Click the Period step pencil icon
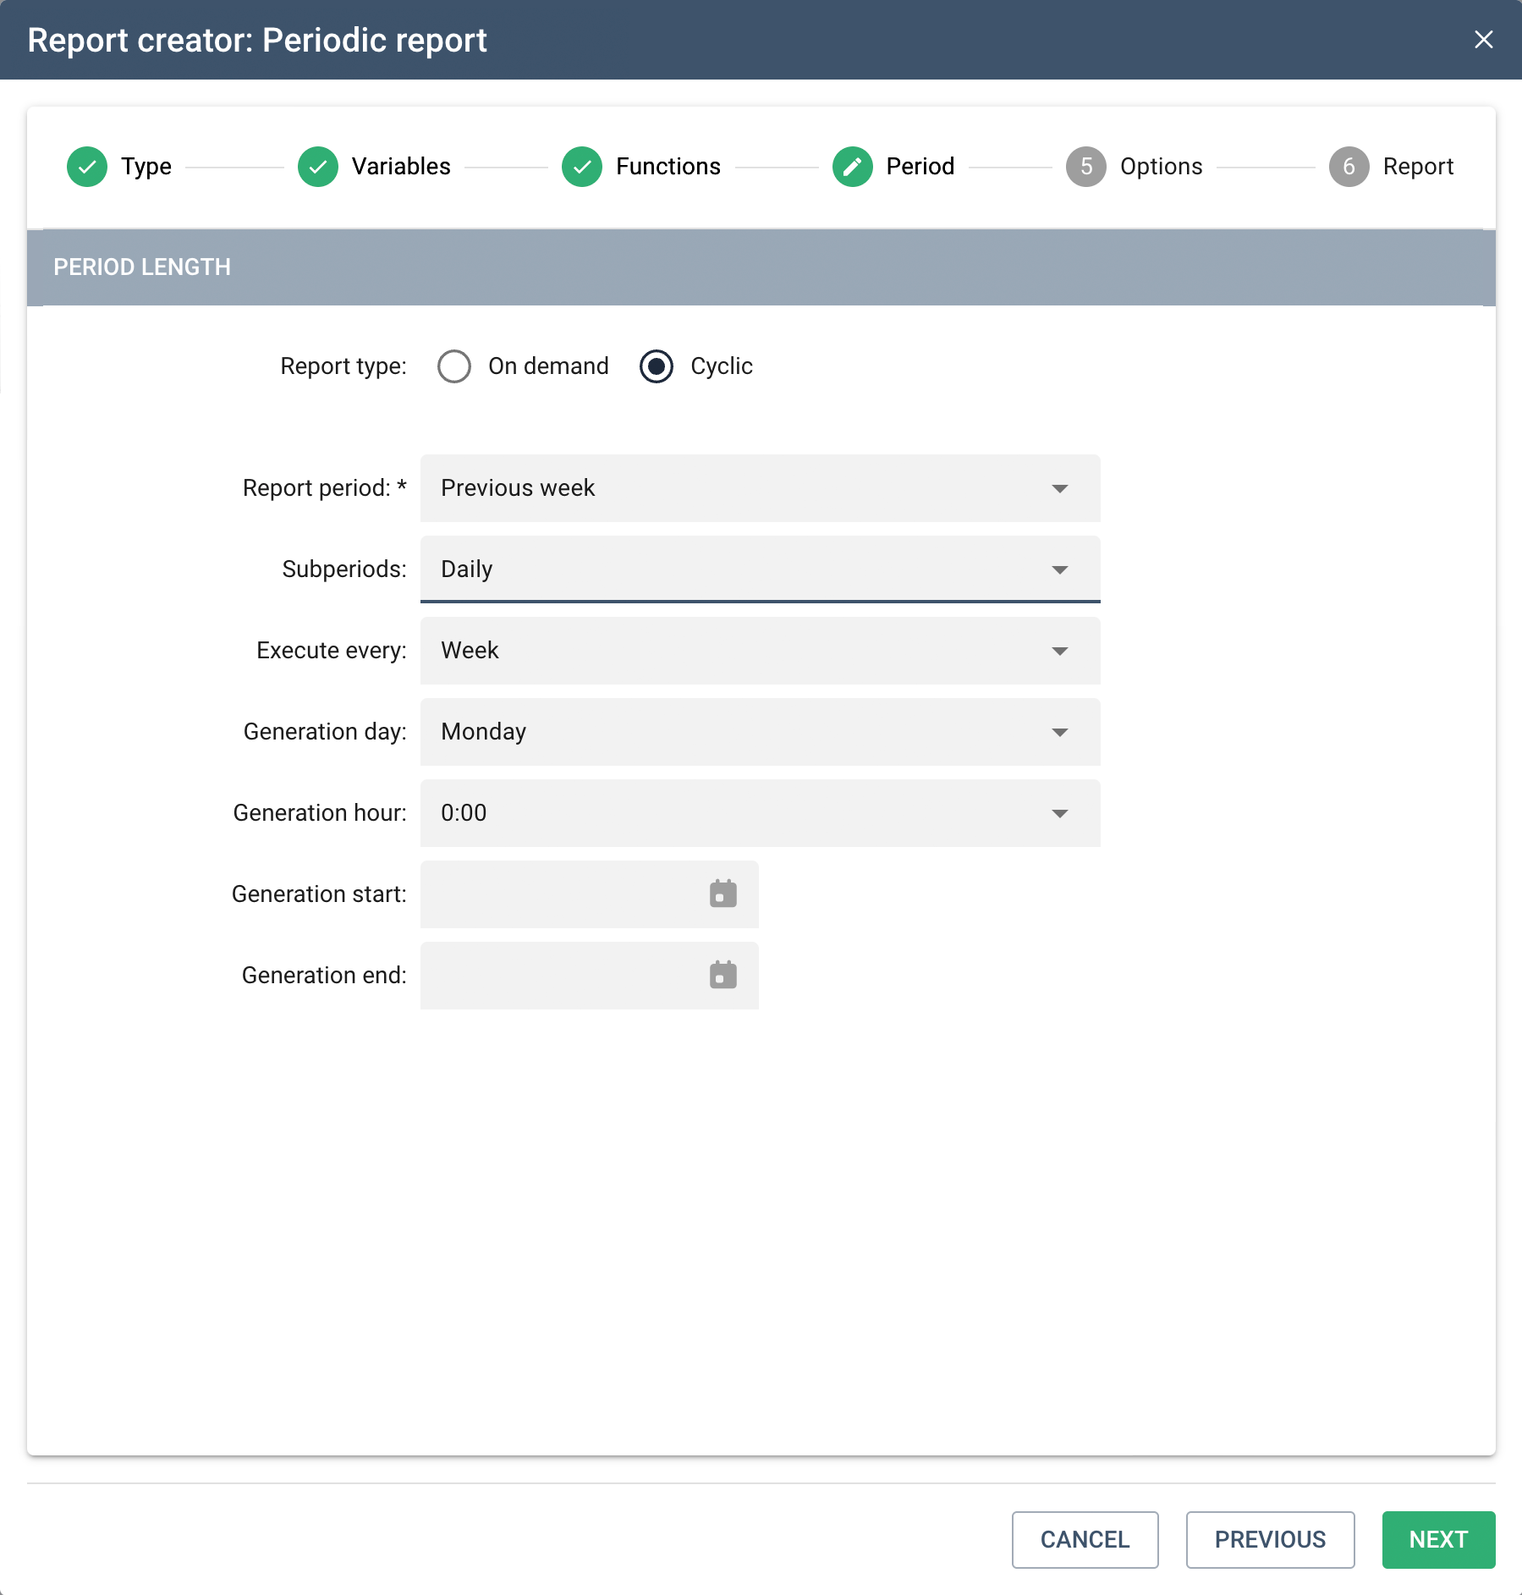 [853, 167]
